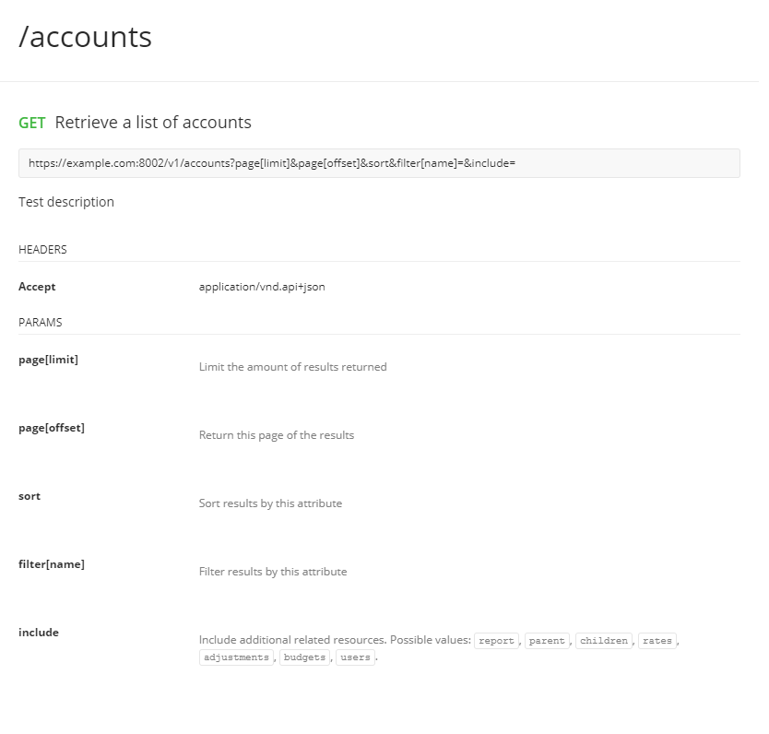Select the budgets include value
Viewport: 769px width, 734px height.
click(304, 657)
